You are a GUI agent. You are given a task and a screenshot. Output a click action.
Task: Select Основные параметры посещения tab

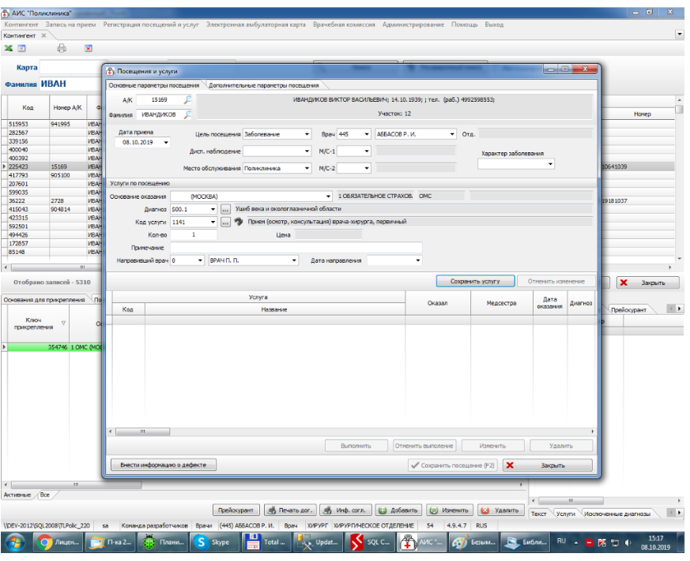point(154,86)
